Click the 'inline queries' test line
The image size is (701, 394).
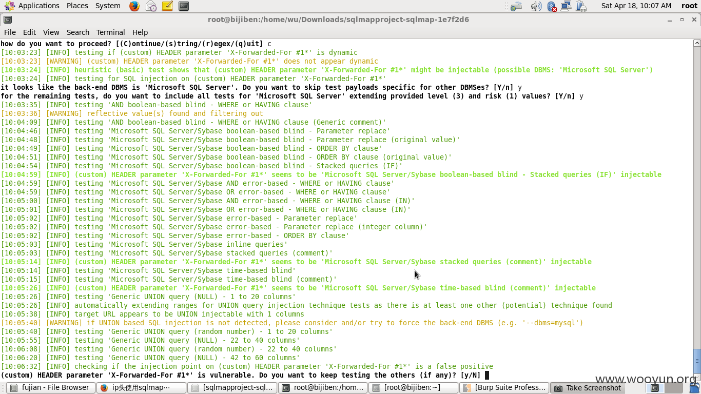144,244
